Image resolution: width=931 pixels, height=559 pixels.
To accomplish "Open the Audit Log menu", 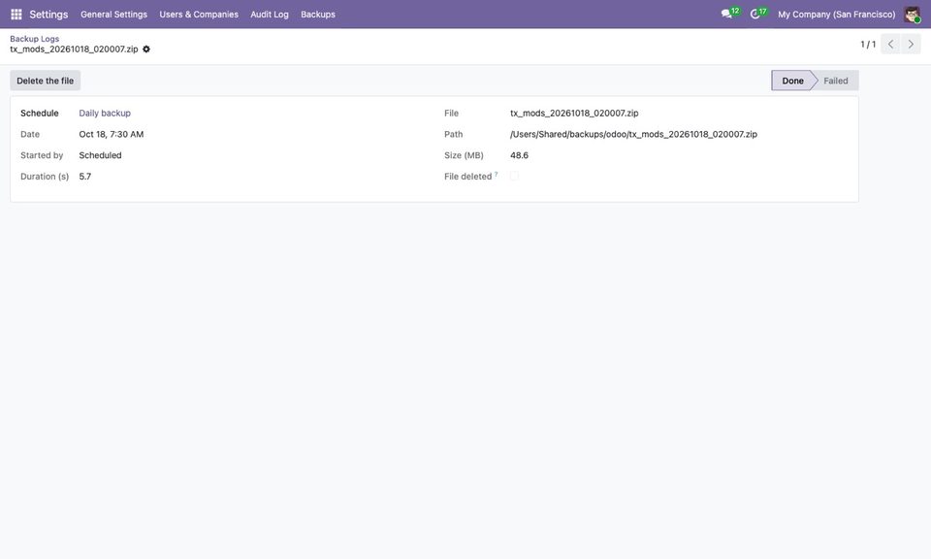I will pos(270,15).
